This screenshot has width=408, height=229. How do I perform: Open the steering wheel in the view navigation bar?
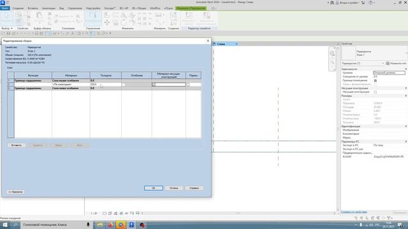click(332, 53)
